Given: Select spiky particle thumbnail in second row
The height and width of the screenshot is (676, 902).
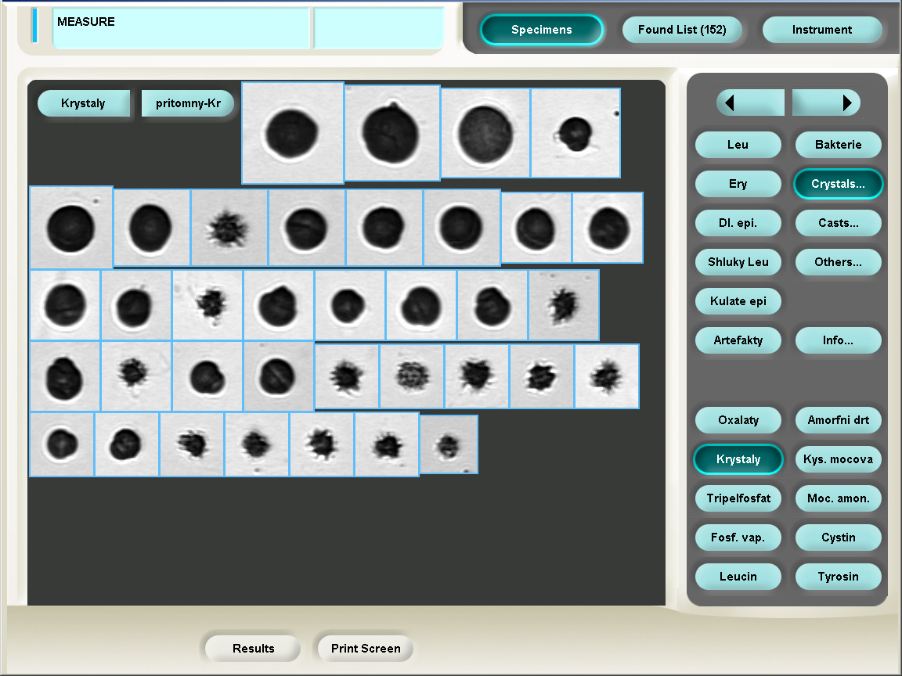Looking at the screenshot, I should tap(229, 228).
